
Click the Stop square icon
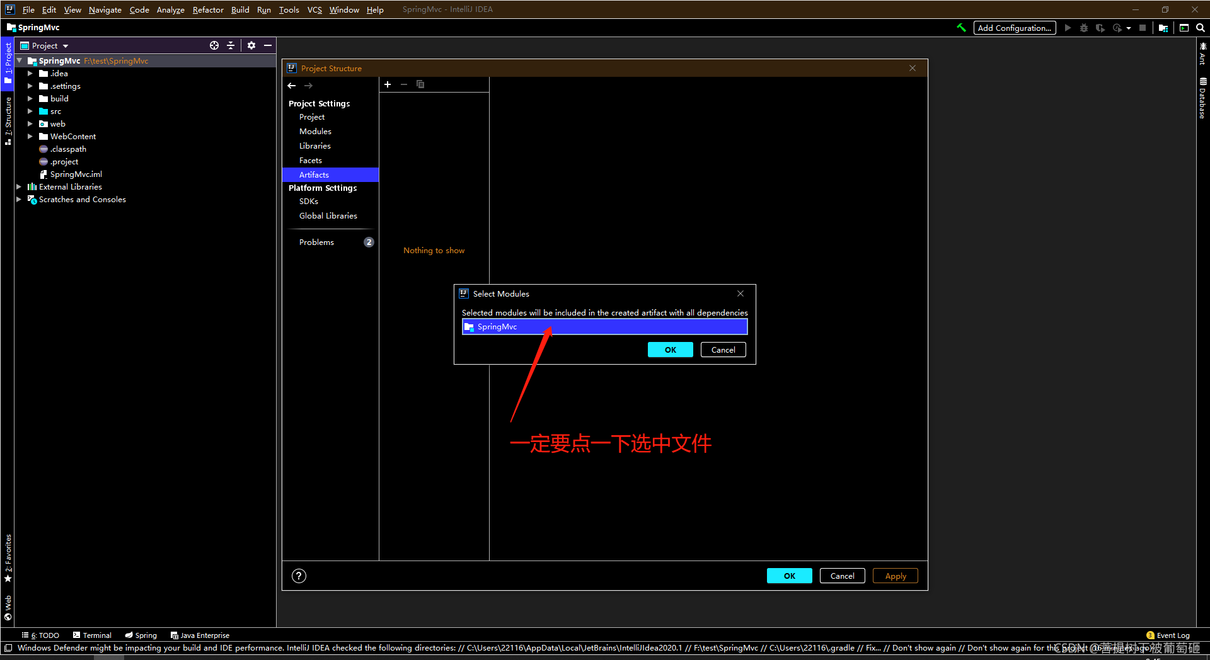click(x=1143, y=28)
